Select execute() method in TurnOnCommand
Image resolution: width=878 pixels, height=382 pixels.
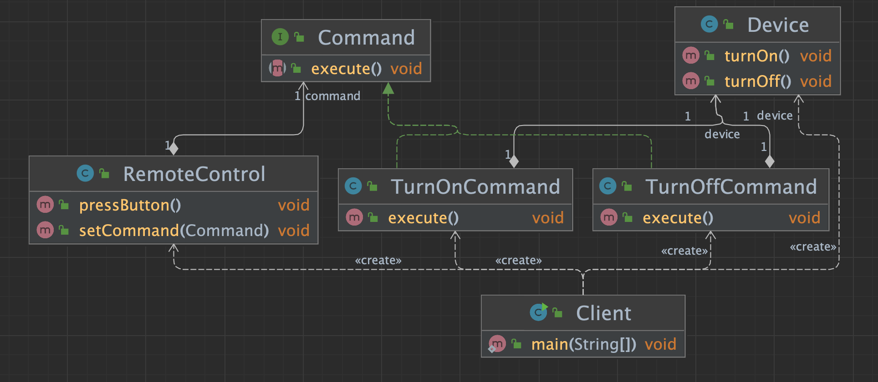click(423, 218)
